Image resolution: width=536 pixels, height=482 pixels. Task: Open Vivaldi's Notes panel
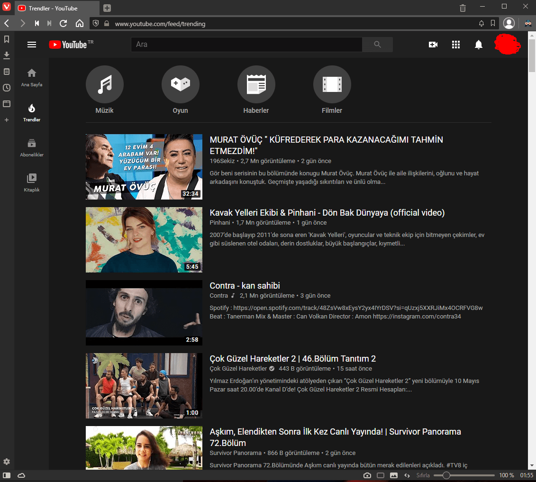coord(7,72)
